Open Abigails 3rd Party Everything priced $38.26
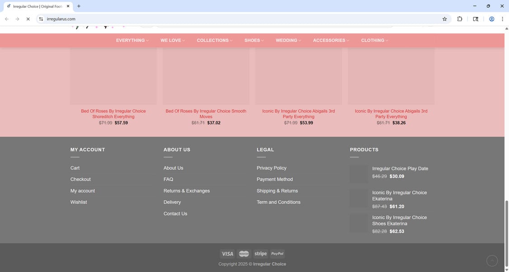Viewport: 509px width, 272px height. click(x=391, y=113)
